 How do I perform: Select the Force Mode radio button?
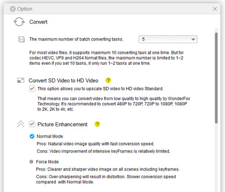pyautogui.click(x=31, y=162)
